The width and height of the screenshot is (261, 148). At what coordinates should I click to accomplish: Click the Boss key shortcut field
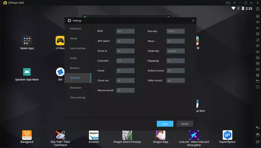tap(176, 31)
